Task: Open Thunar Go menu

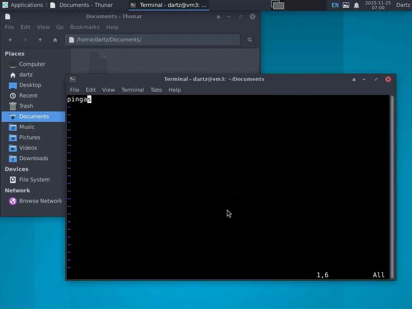Action: 60,27
